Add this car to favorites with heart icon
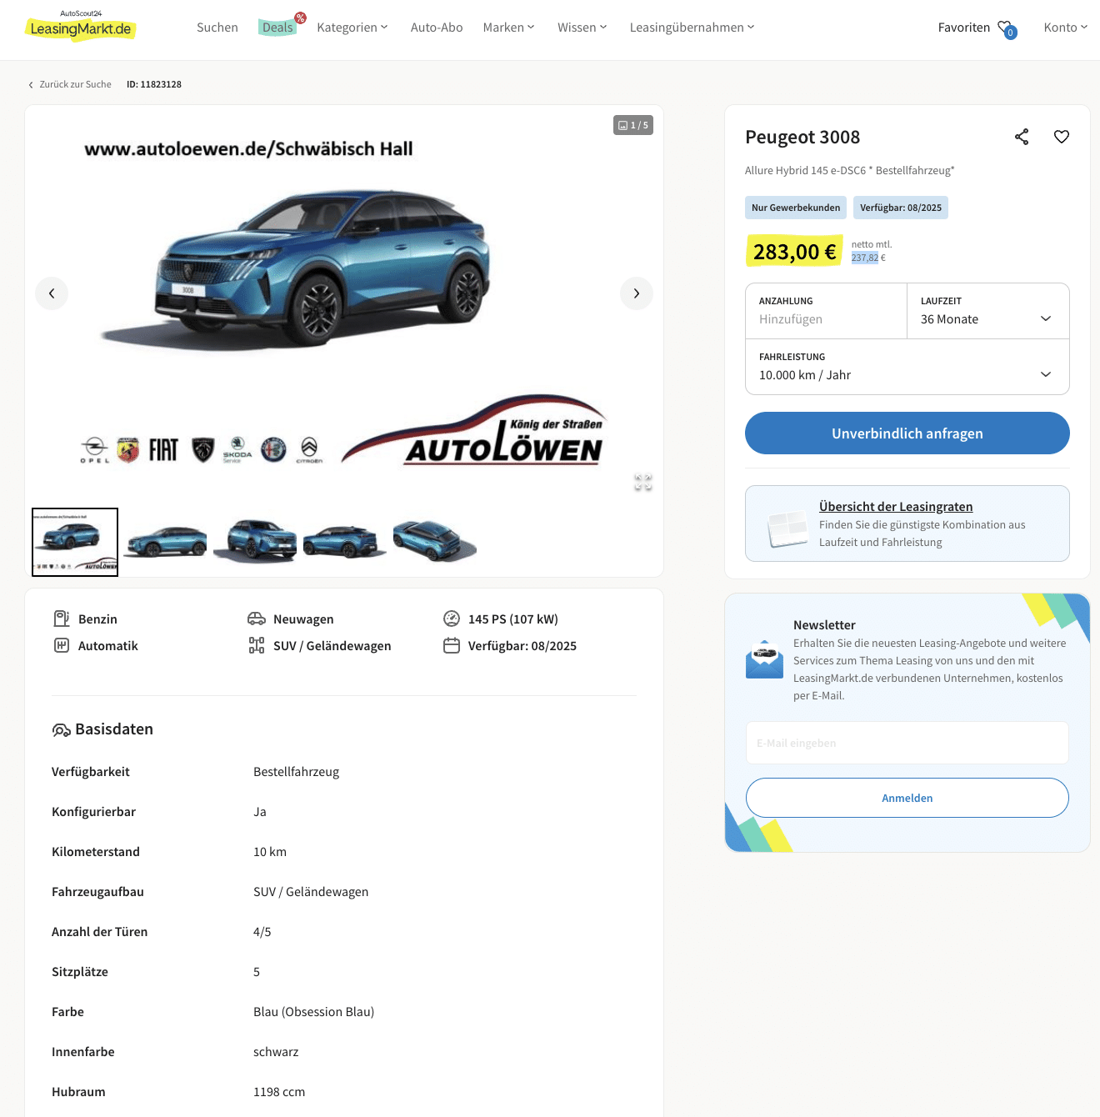Screen dimensions: 1100x1117 tap(1062, 137)
